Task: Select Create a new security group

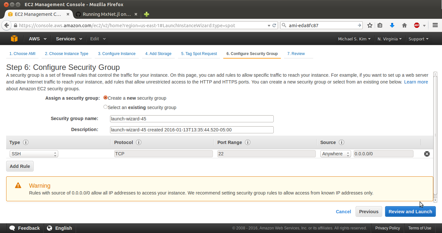Action: click(105, 98)
